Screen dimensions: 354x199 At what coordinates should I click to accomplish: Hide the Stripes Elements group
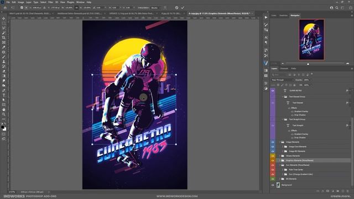[273, 156]
